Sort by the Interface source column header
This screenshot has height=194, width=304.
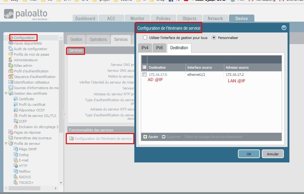[x=205, y=67]
